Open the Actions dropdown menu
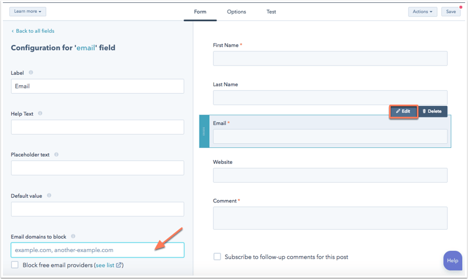Viewport: 468px width, 279px height. point(422,12)
